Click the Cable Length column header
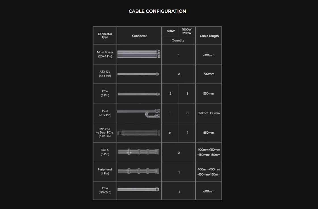Screen dimensions: 318x209 click(209, 36)
